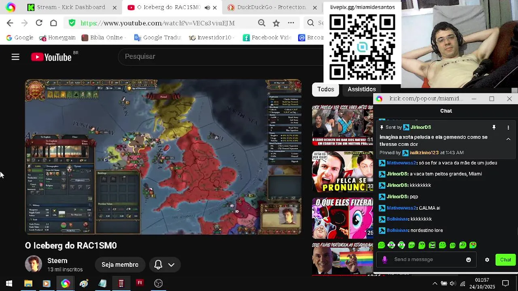Bookmark this page with the star icon
The height and width of the screenshot is (291, 518).
click(276, 23)
